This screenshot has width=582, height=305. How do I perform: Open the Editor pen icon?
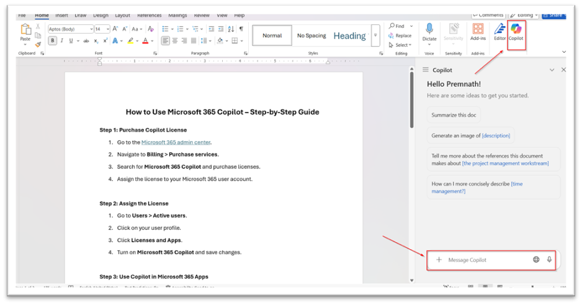point(499,29)
